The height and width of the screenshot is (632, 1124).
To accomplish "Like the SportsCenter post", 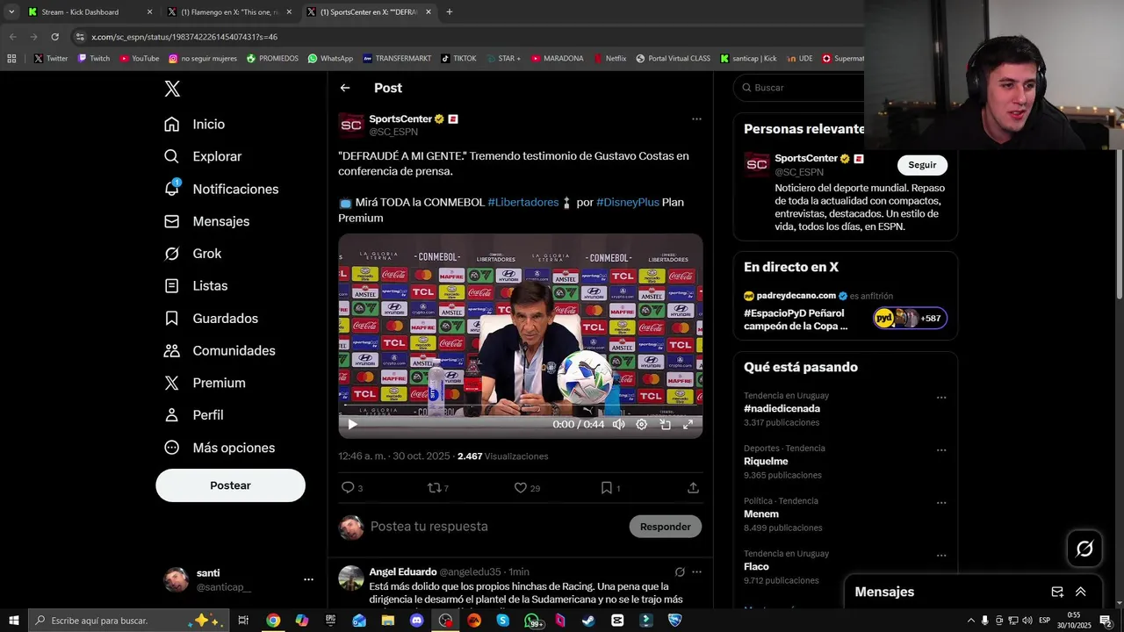I will click(x=527, y=487).
